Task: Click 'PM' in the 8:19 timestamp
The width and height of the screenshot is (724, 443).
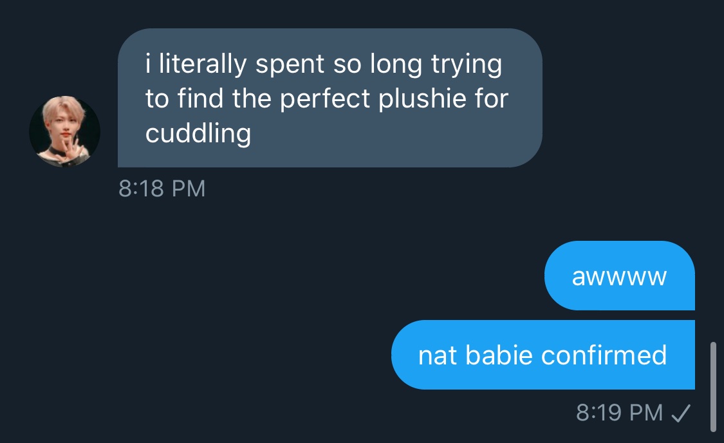Action: 646,413
